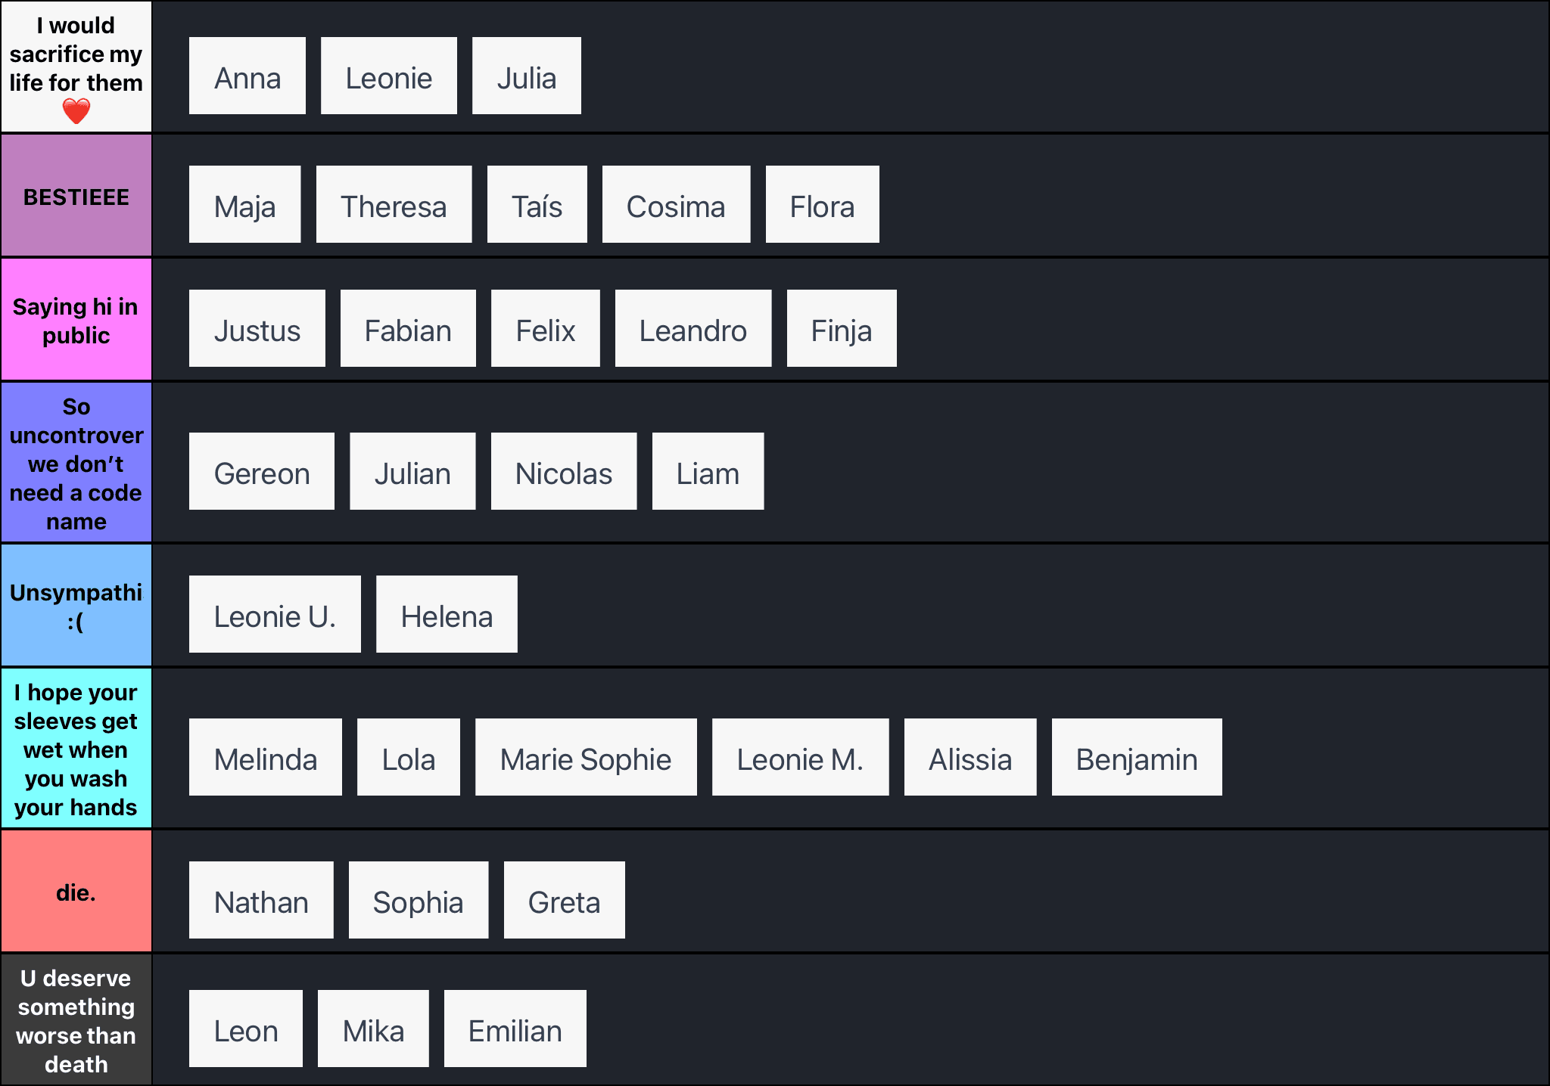Click the pink 'Saying hi in public' label
Image resolution: width=1550 pixels, height=1086 pixels.
[x=76, y=320]
